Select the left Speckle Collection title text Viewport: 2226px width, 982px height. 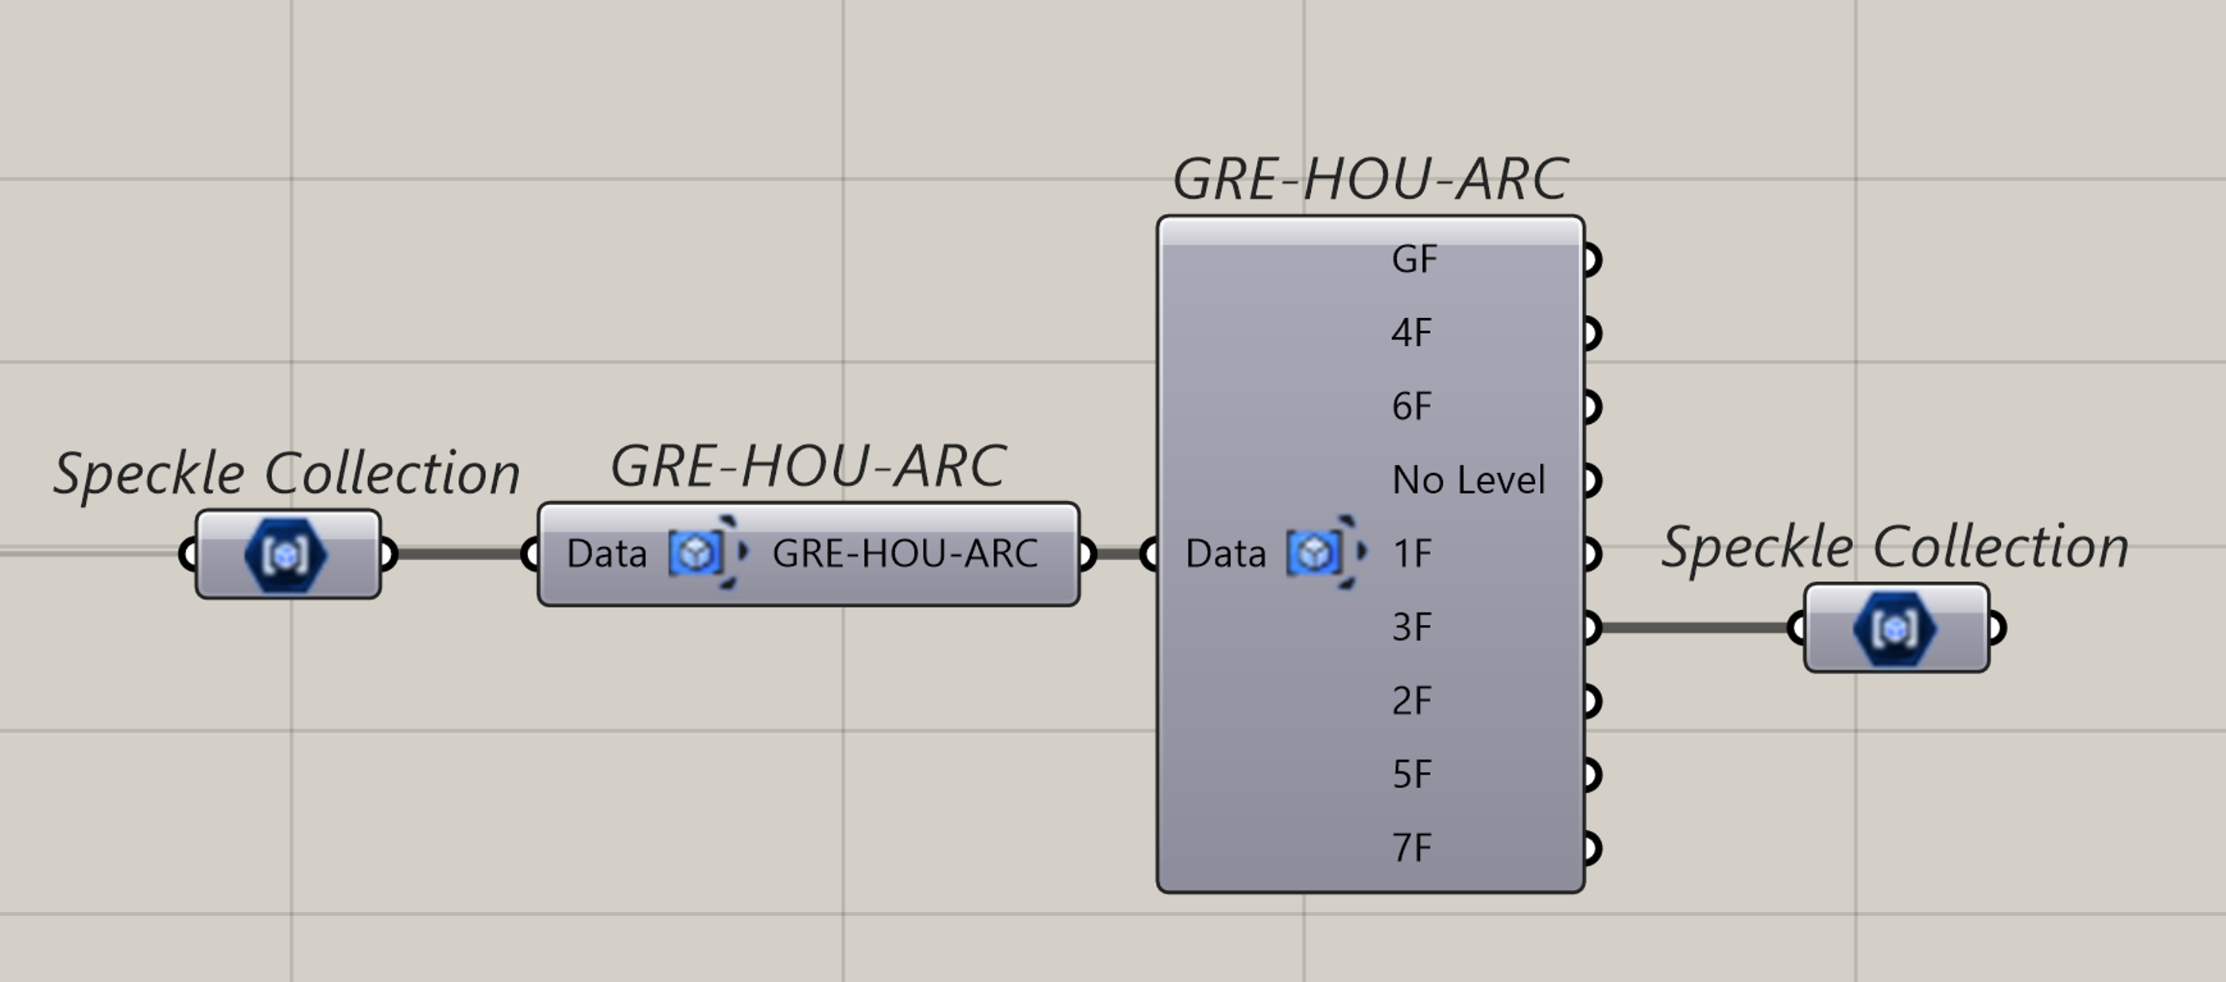[x=287, y=474]
